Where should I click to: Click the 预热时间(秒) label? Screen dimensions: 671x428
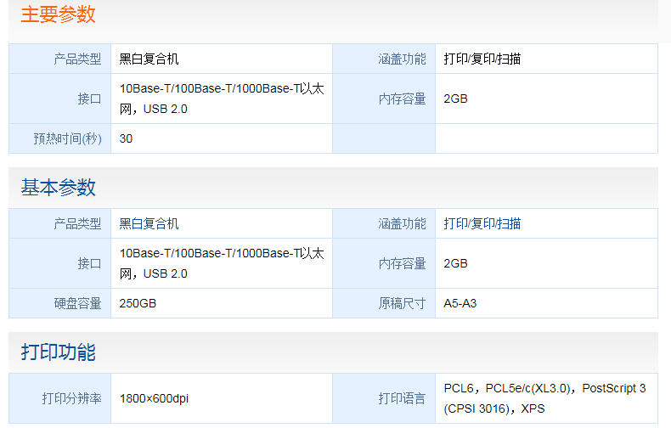coord(68,138)
